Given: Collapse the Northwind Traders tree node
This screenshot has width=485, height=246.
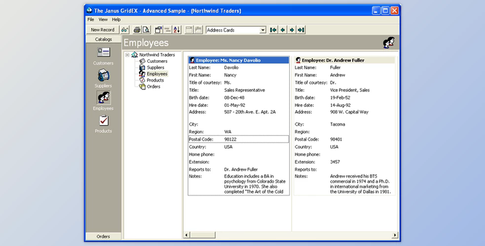Looking at the screenshot, I should pos(127,55).
